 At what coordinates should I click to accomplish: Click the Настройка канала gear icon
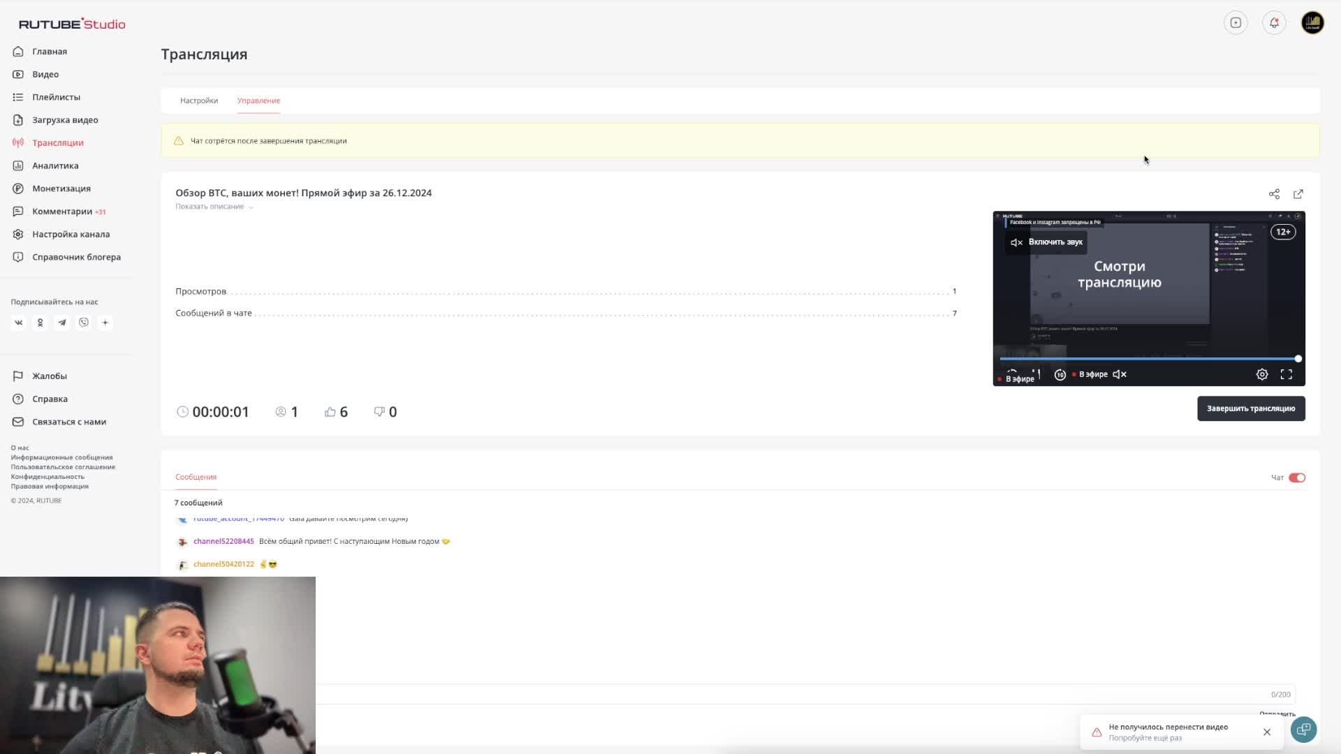(18, 234)
